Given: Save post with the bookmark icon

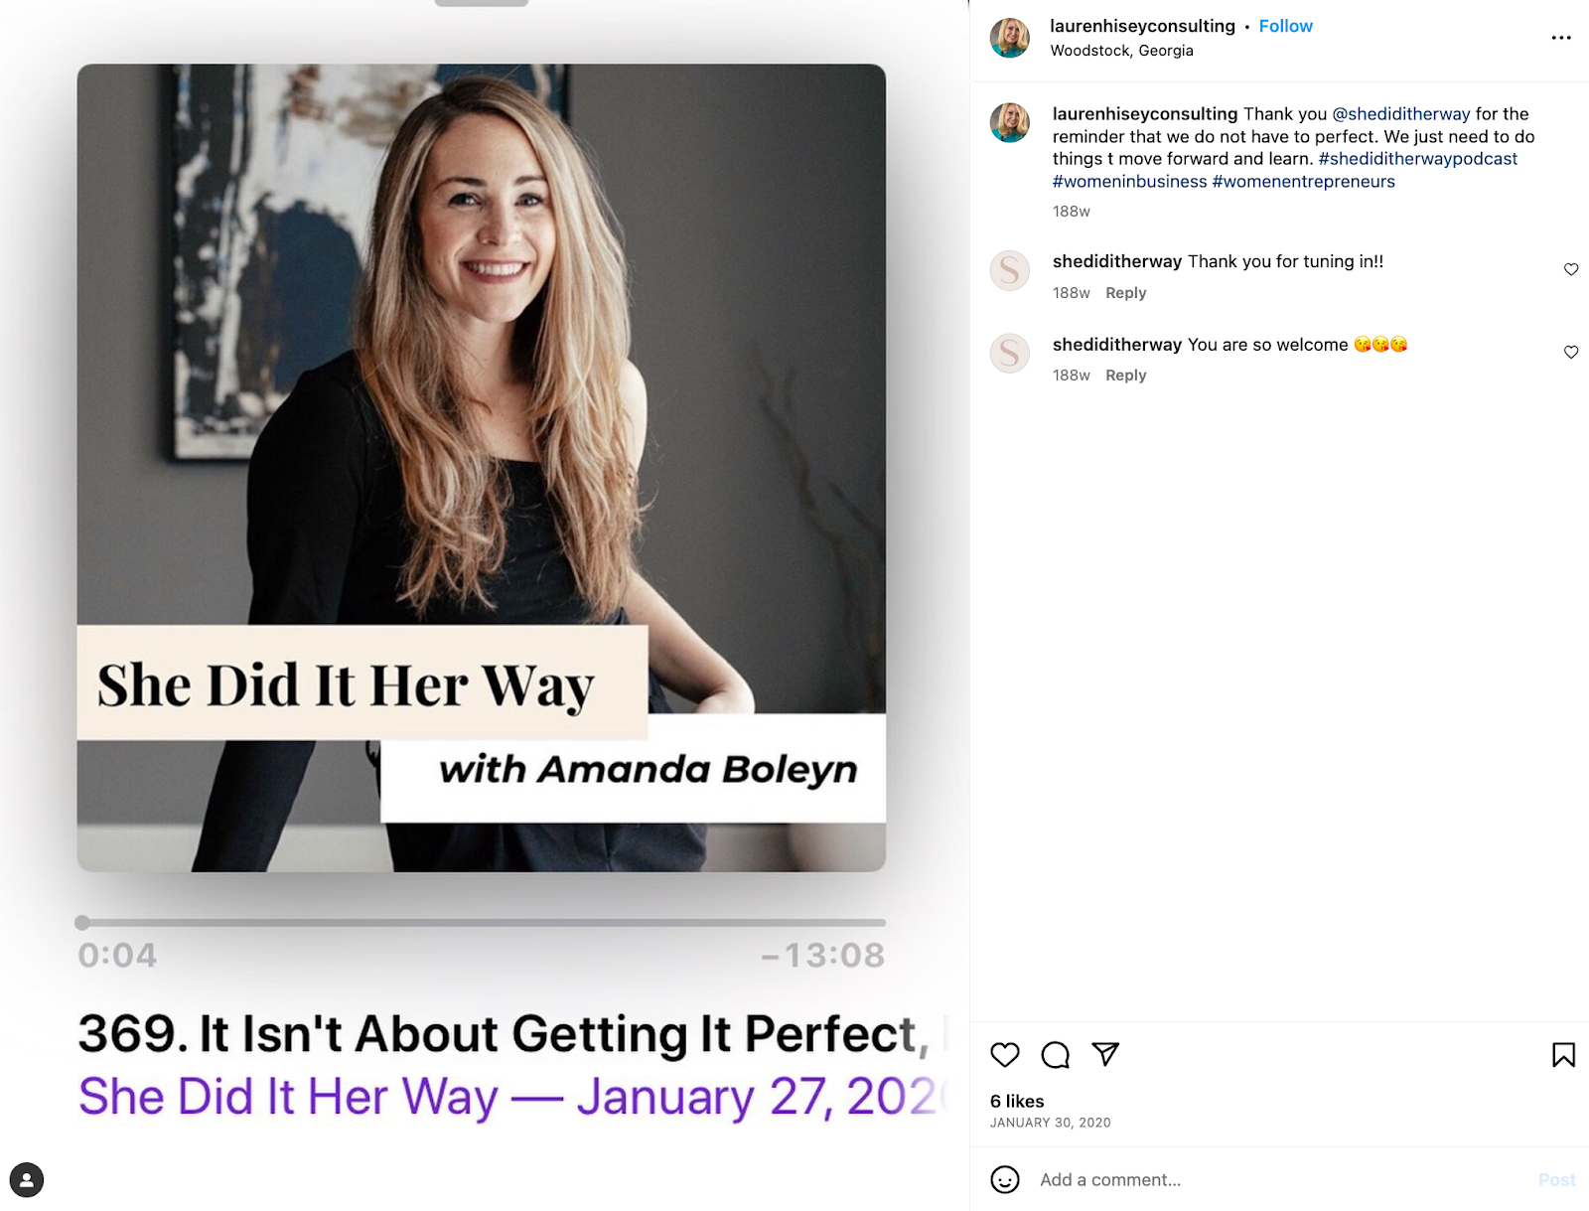Looking at the screenshot, I should point(1563,1055).
